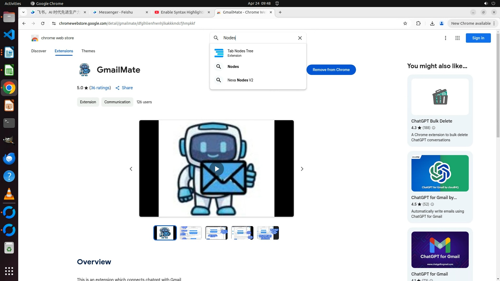Click info icon next to ChatGPT Bulk Delete rating
Image resolution: width=500 pixels, height=281 pixels.
434,128
